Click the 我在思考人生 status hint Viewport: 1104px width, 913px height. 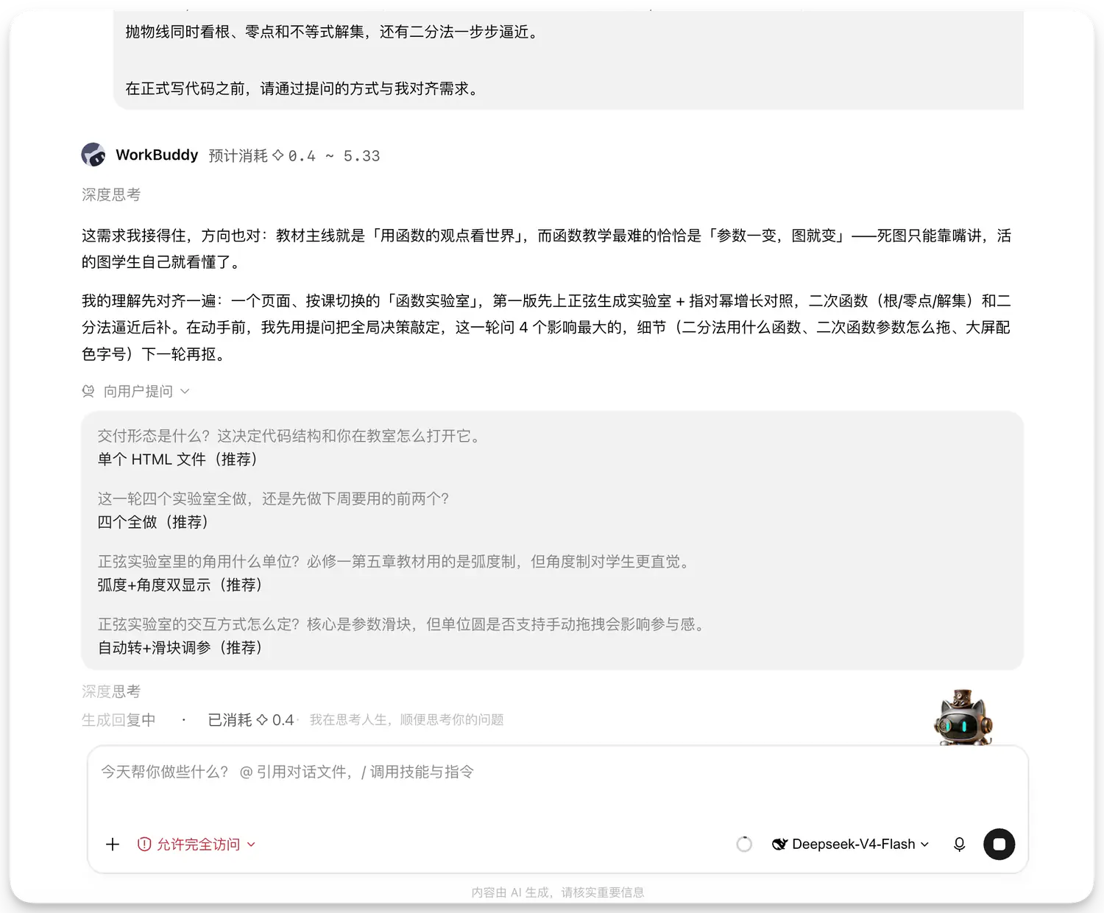tap(406, 719)
